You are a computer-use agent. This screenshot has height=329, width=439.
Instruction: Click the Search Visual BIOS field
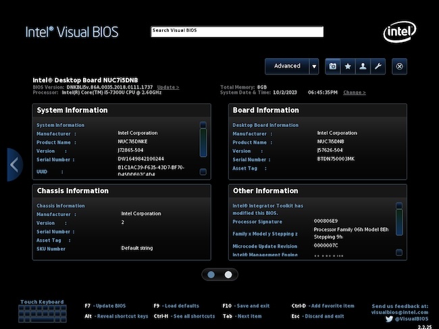(x=237, y=31)
